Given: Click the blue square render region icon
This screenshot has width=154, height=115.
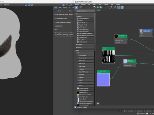Looking at the screenshot, I should pyautogui.click(x=64, y=5).
